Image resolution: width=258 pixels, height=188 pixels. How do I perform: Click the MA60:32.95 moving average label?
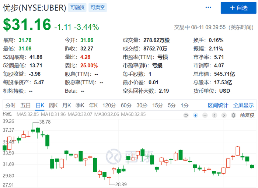133,114
